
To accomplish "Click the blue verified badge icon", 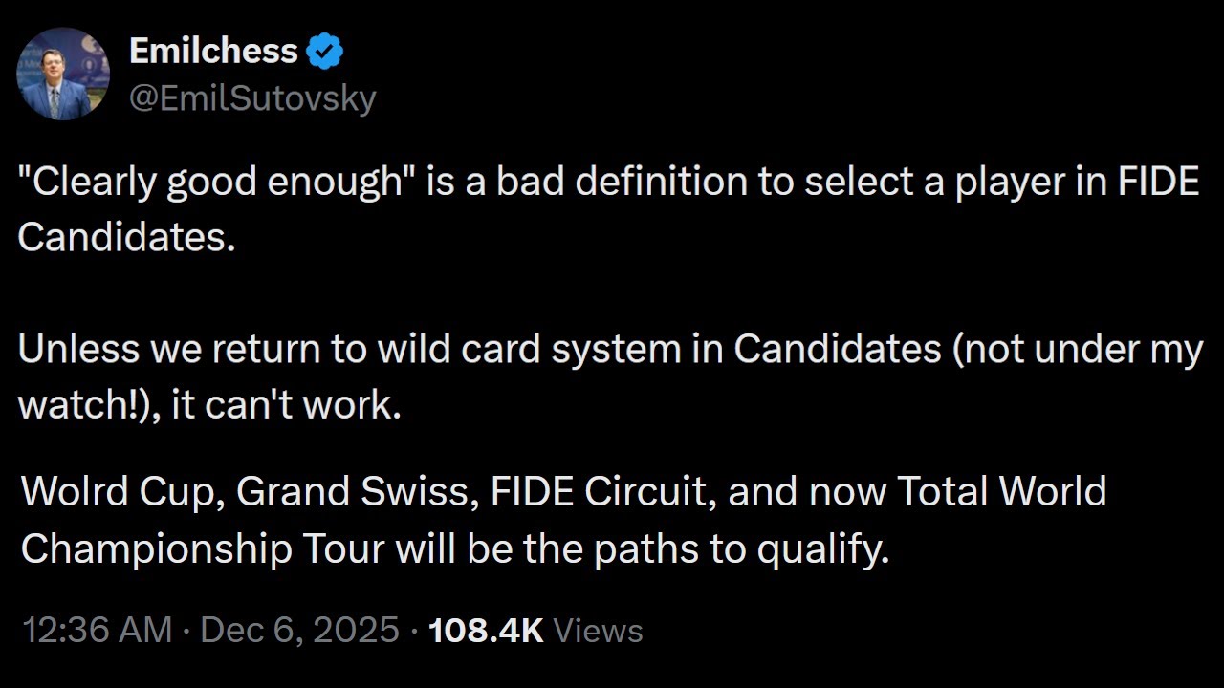I will pos(325,52).
